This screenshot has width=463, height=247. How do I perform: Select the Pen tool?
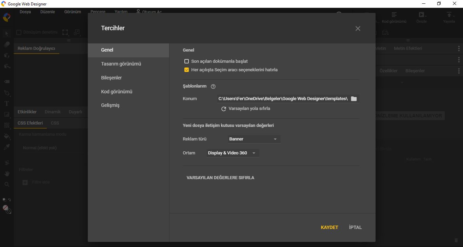click(7, 93)
